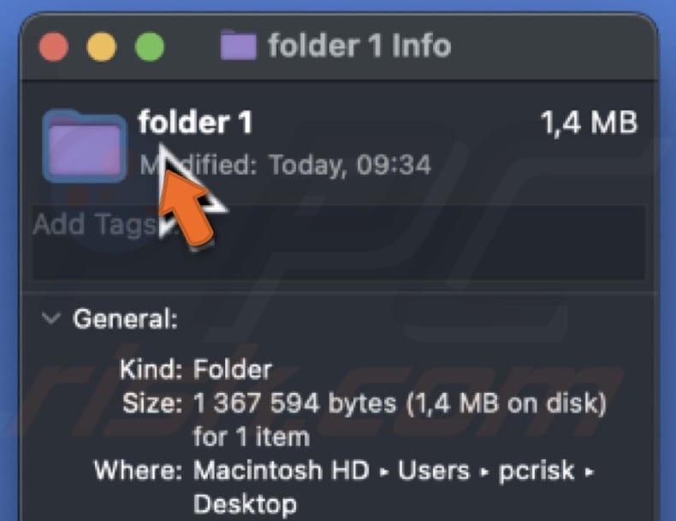Click the General: section heading text
The width and height of the screenshot is (676, 521).
[125, 320]
